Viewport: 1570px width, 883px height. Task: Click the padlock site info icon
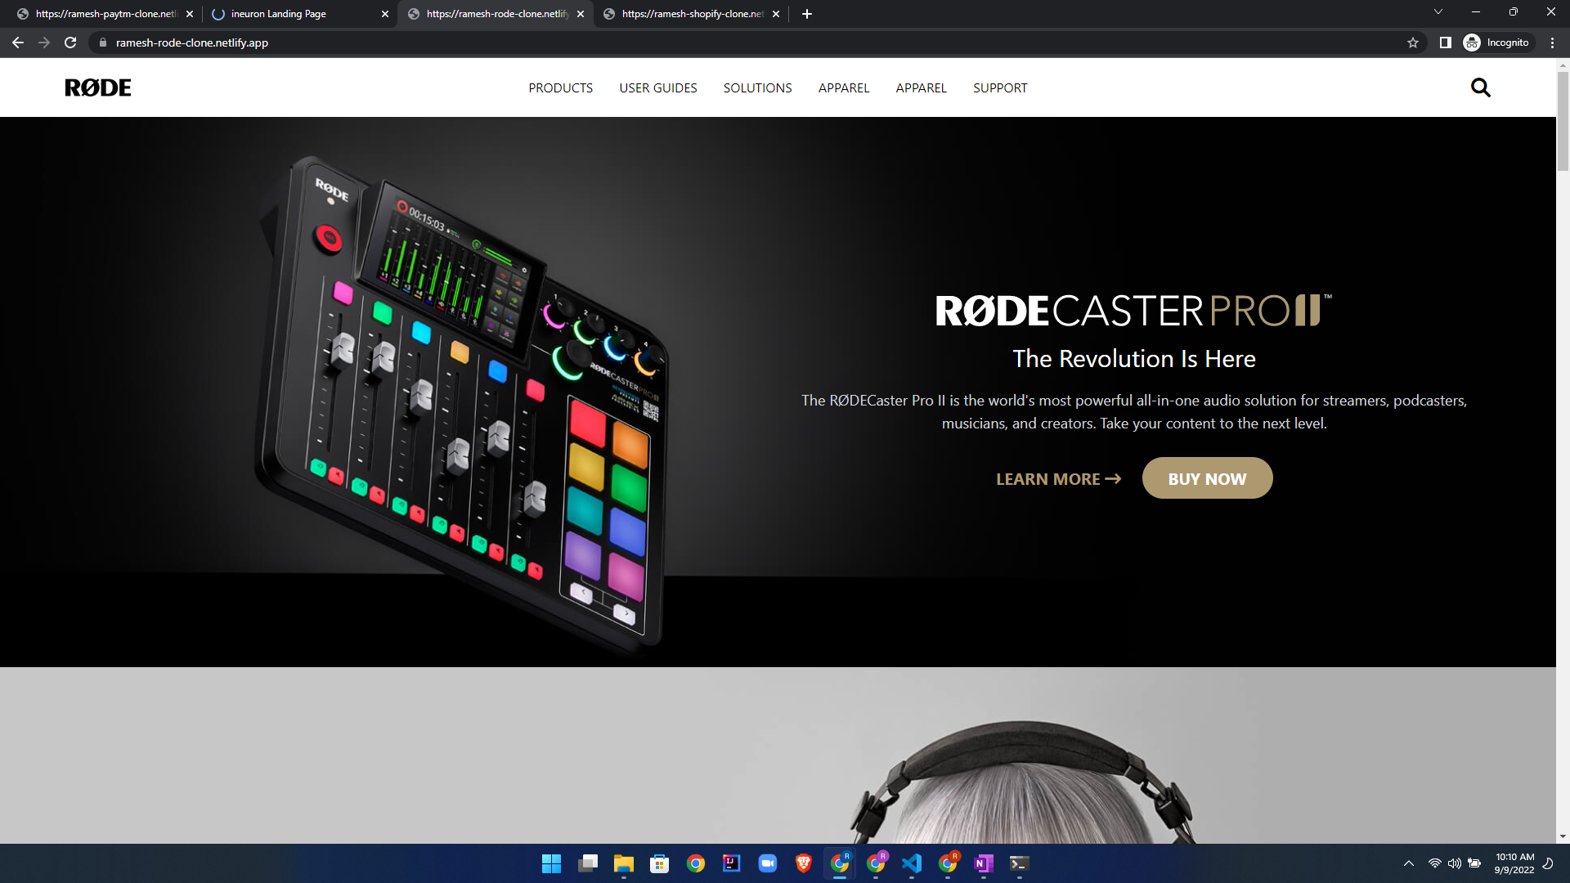(x=102, y=43)
